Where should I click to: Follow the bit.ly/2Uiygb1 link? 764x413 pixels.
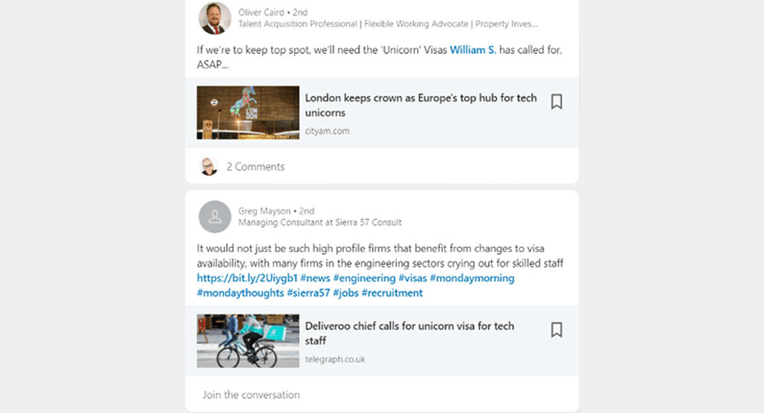coord(247,278)
